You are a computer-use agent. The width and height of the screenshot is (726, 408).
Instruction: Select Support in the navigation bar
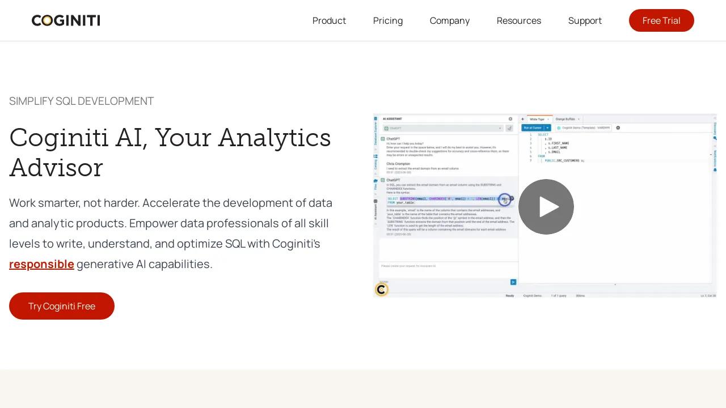[x=585, y=20]
